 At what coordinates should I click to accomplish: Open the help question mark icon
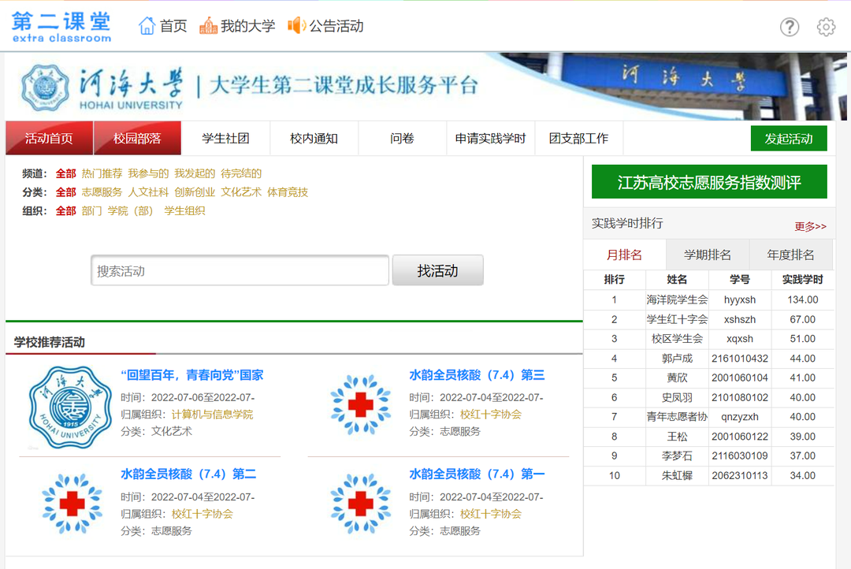(790, 27)
